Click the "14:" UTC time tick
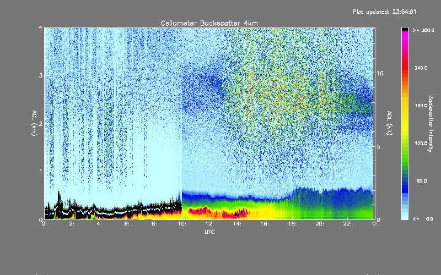The height and width of the screenshot is (275, 441). (x=237, y=224)
